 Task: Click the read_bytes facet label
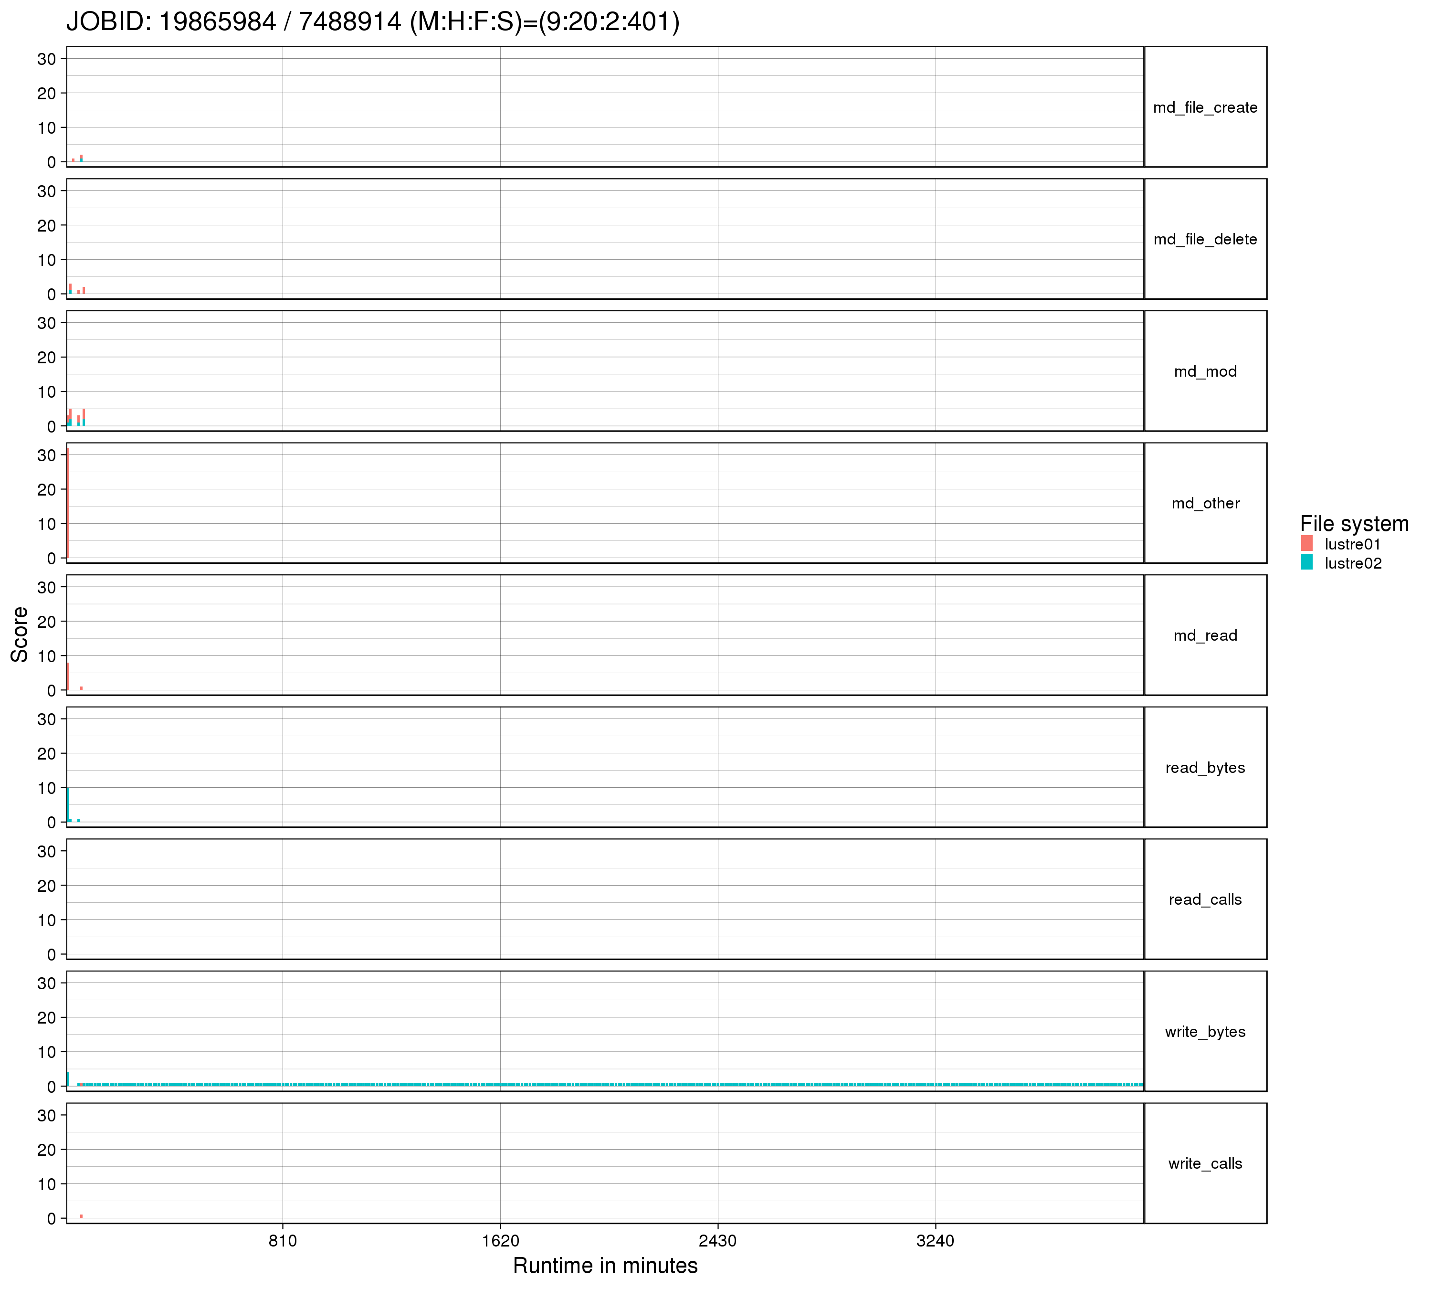click(1205, 768)
